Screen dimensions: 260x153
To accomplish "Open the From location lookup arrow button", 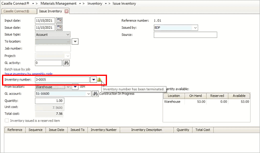I will 75,87.
